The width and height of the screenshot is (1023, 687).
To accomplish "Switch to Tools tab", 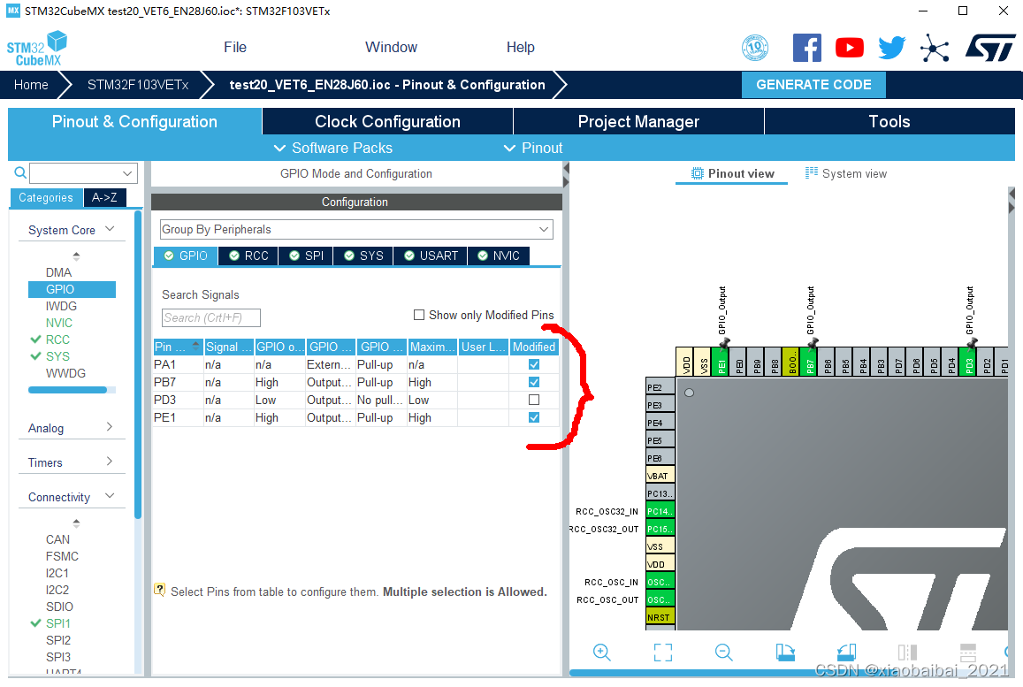I will click(x=889, y=121).
